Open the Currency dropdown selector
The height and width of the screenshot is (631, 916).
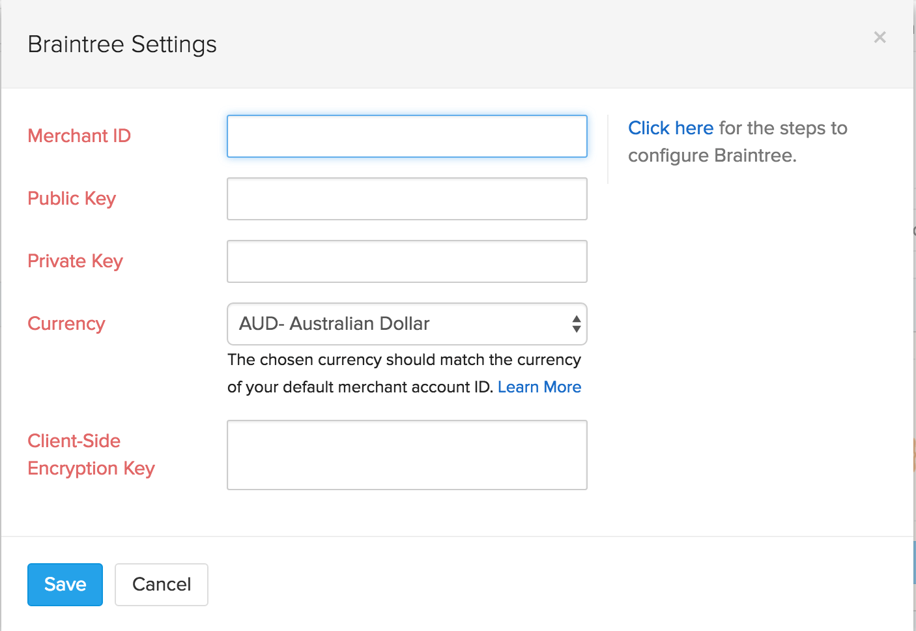407,324
